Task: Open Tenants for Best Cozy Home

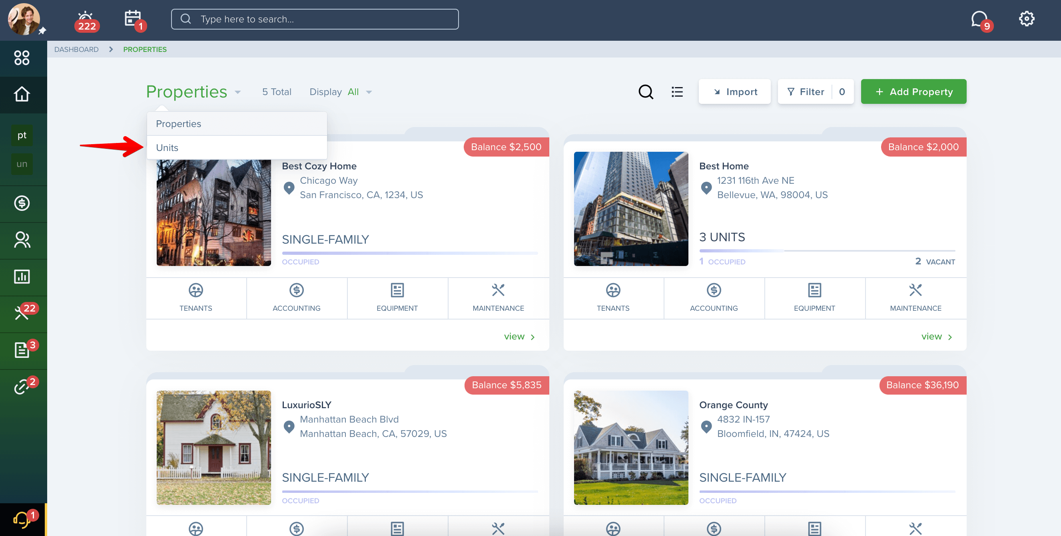Action: [195, 298]
